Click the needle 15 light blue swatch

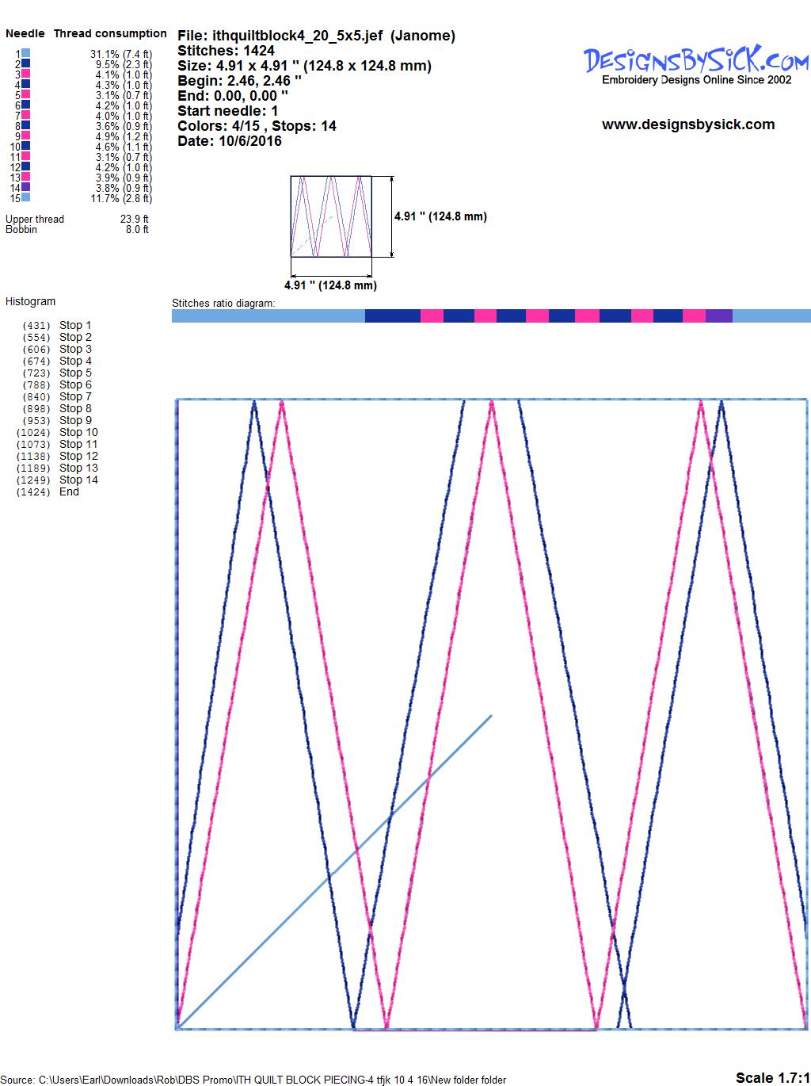(26, 197)
